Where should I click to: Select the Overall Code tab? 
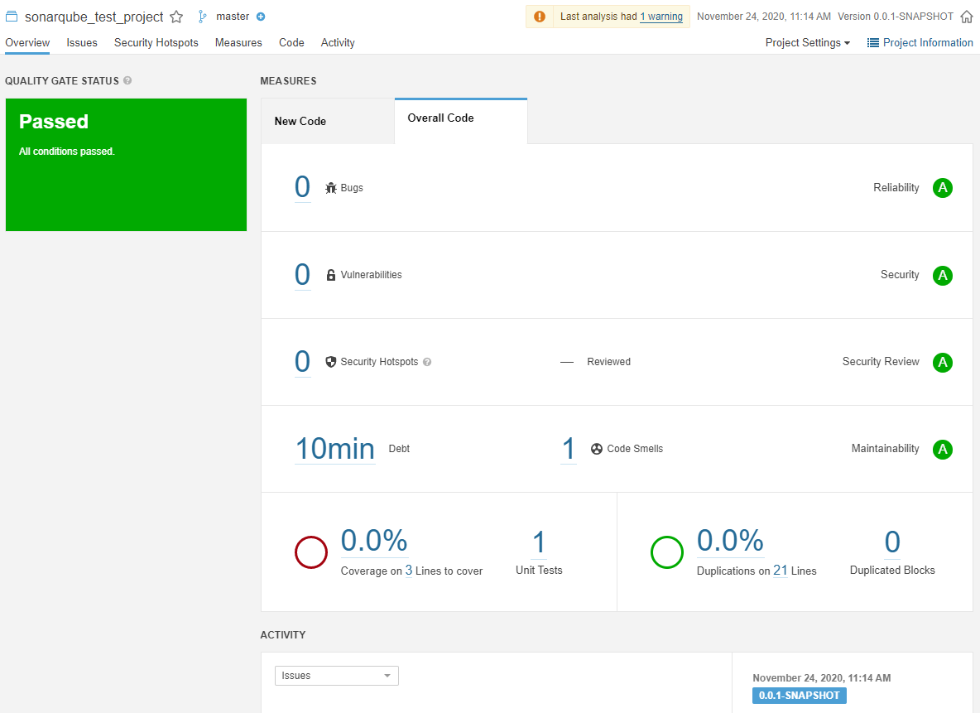coord(461,121)
